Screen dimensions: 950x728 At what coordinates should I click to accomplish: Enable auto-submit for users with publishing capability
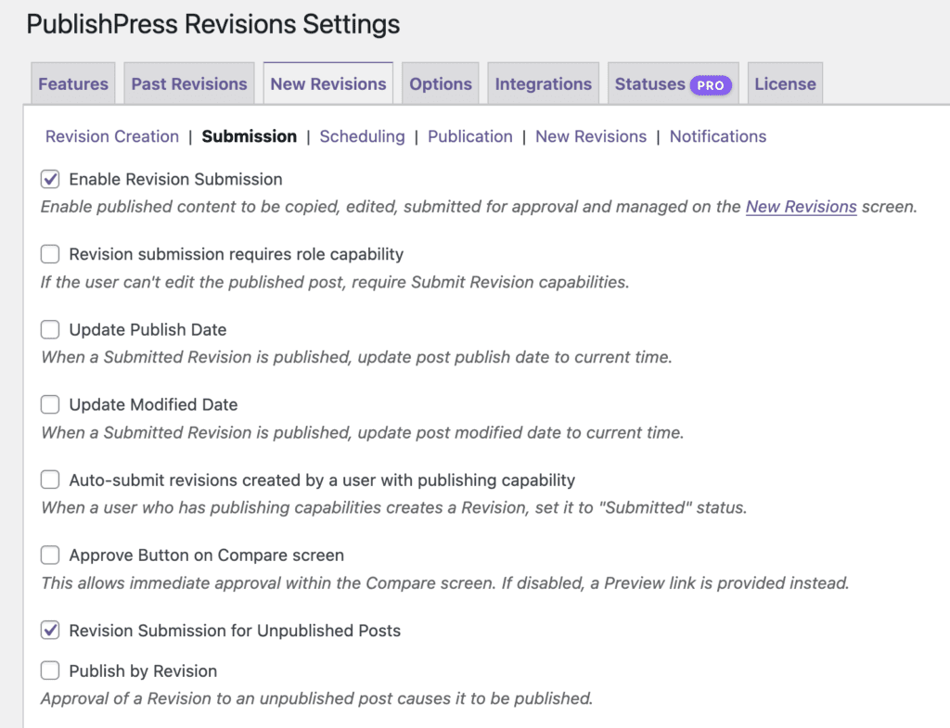(49, 479)
